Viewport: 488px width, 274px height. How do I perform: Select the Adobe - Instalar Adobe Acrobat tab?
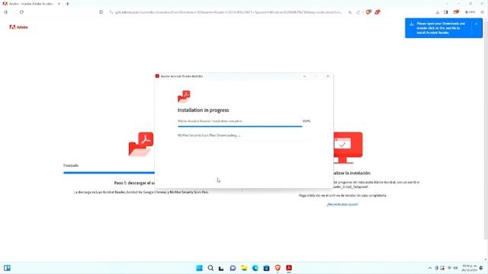tap(30, 4)
